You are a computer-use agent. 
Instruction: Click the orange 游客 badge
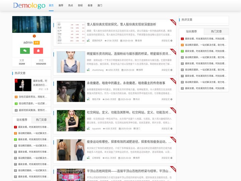click(x=36, y=43)
